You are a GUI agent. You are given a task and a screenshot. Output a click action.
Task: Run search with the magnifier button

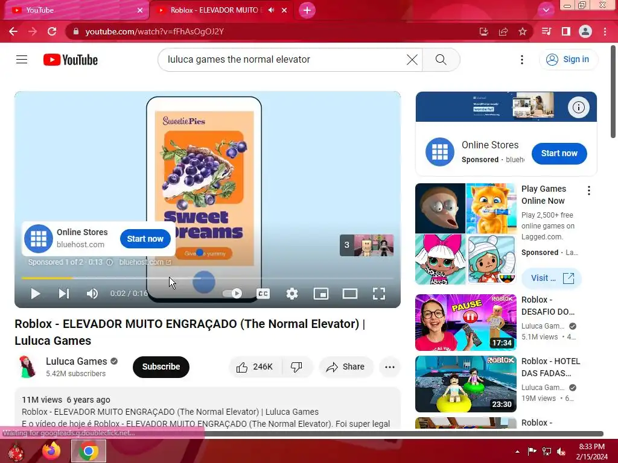point(441,60)
